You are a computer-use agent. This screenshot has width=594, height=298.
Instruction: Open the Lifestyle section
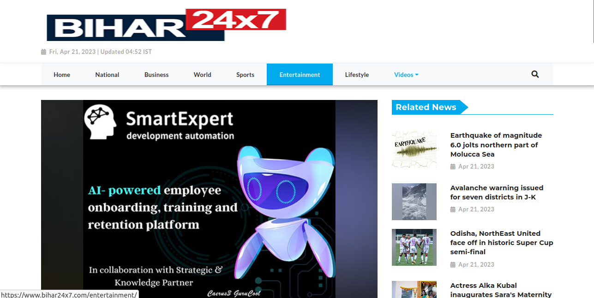coord(357,75)
